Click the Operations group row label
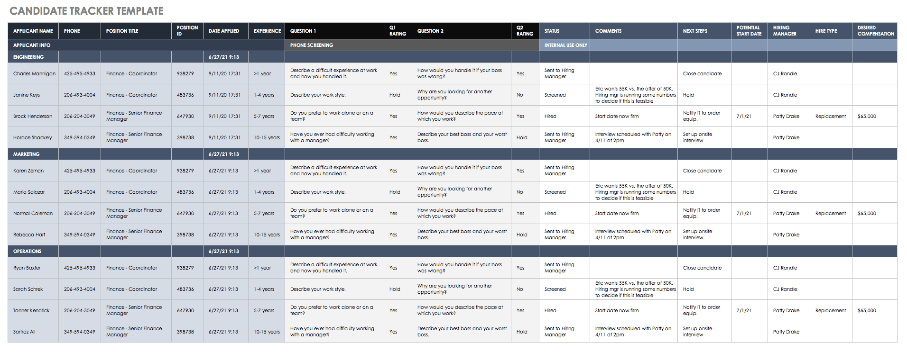Screen dimensions: 907x352 28,251
